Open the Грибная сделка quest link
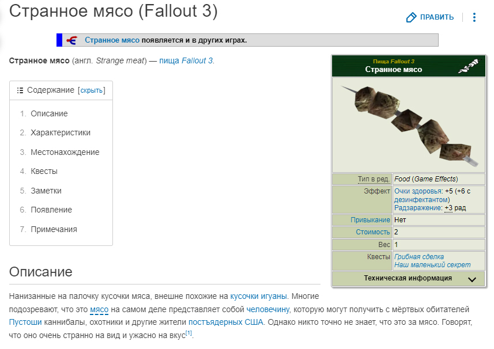 pyautogui.click(x=419, y=257)
